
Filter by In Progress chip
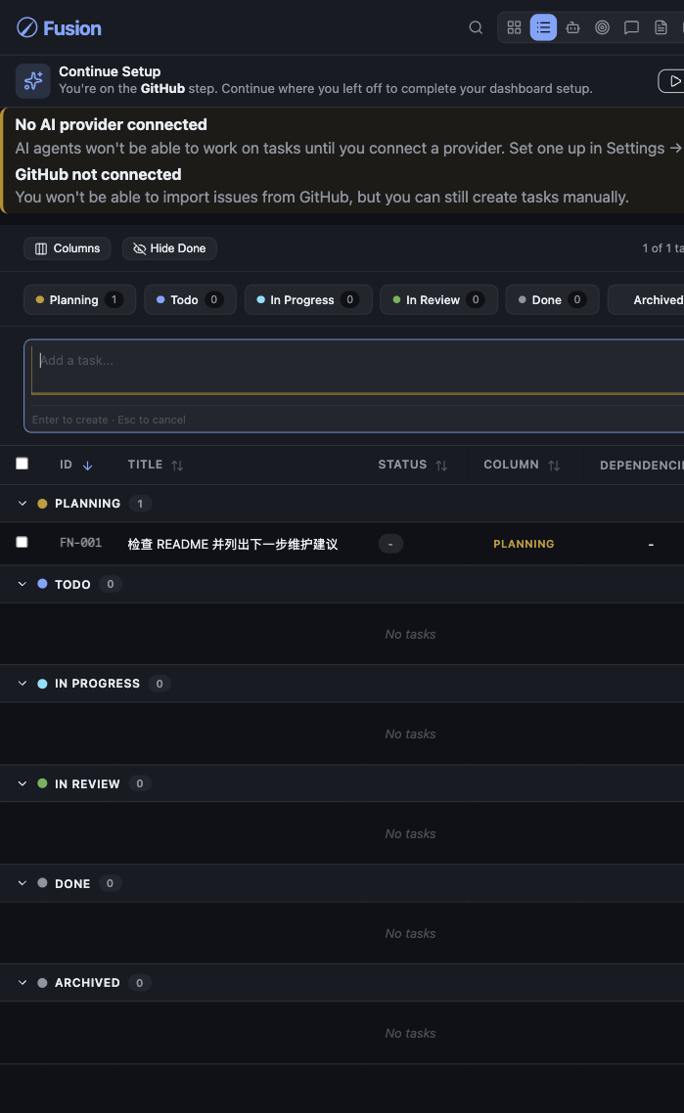pyautogui.click(x=308, y=299)
